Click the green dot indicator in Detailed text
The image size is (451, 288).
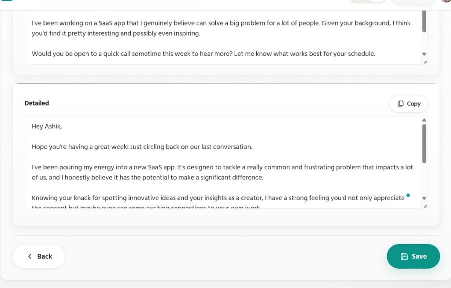point(408,195)
